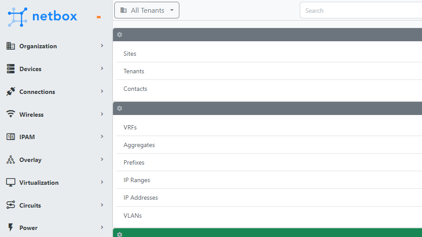Expand the Devices menu chevron
The height and width of the screenshot is (237, 422).
tap(102, 68)
